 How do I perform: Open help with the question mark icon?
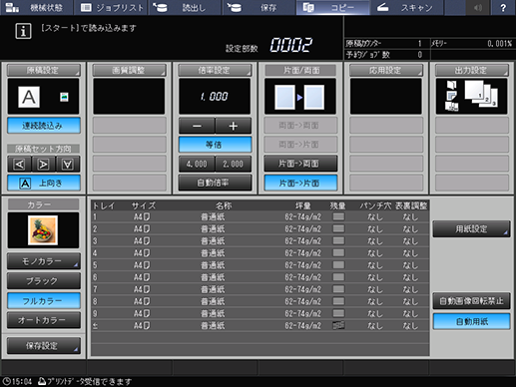coord(503,8)
